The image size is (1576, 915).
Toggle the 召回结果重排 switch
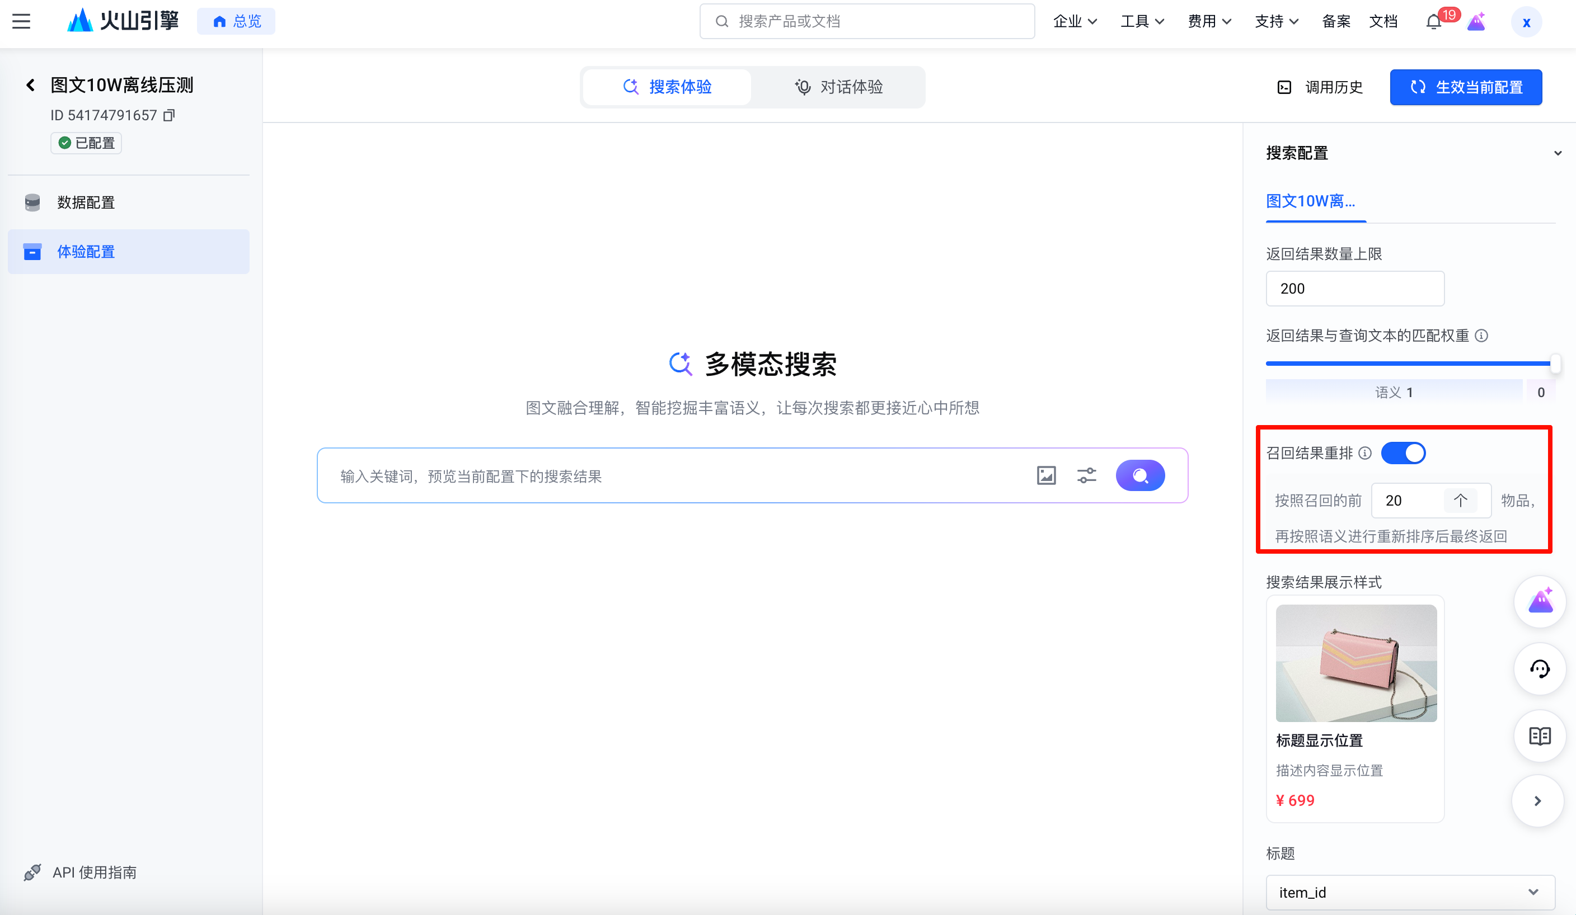[x=1403, y=453]
